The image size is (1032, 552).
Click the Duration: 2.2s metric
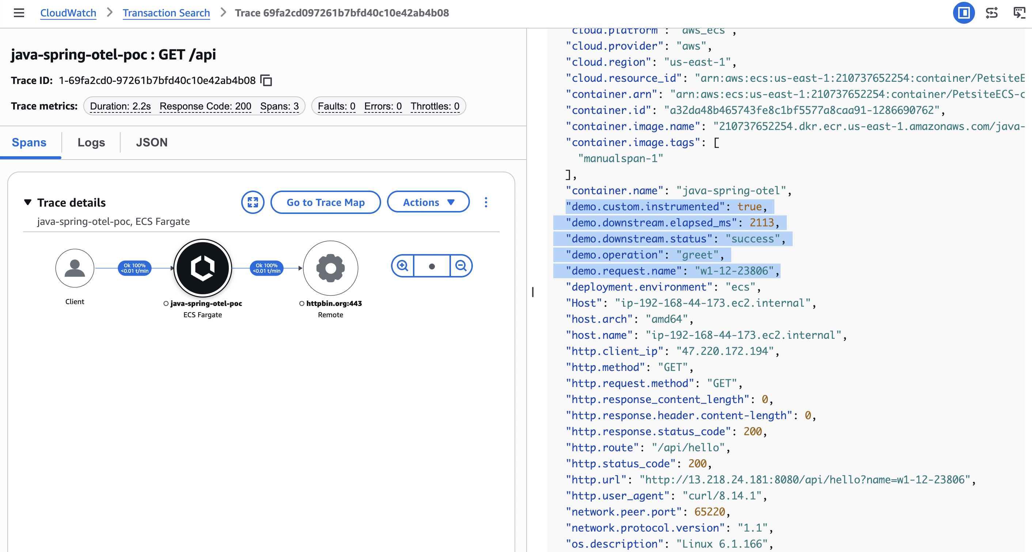(120, 106)
